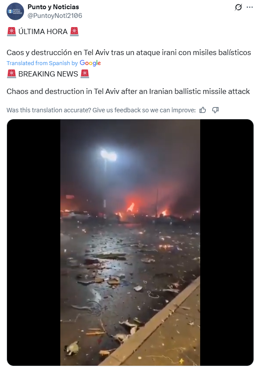
Task: Click the Translated from Spanish link
Action: pos(42,63)
